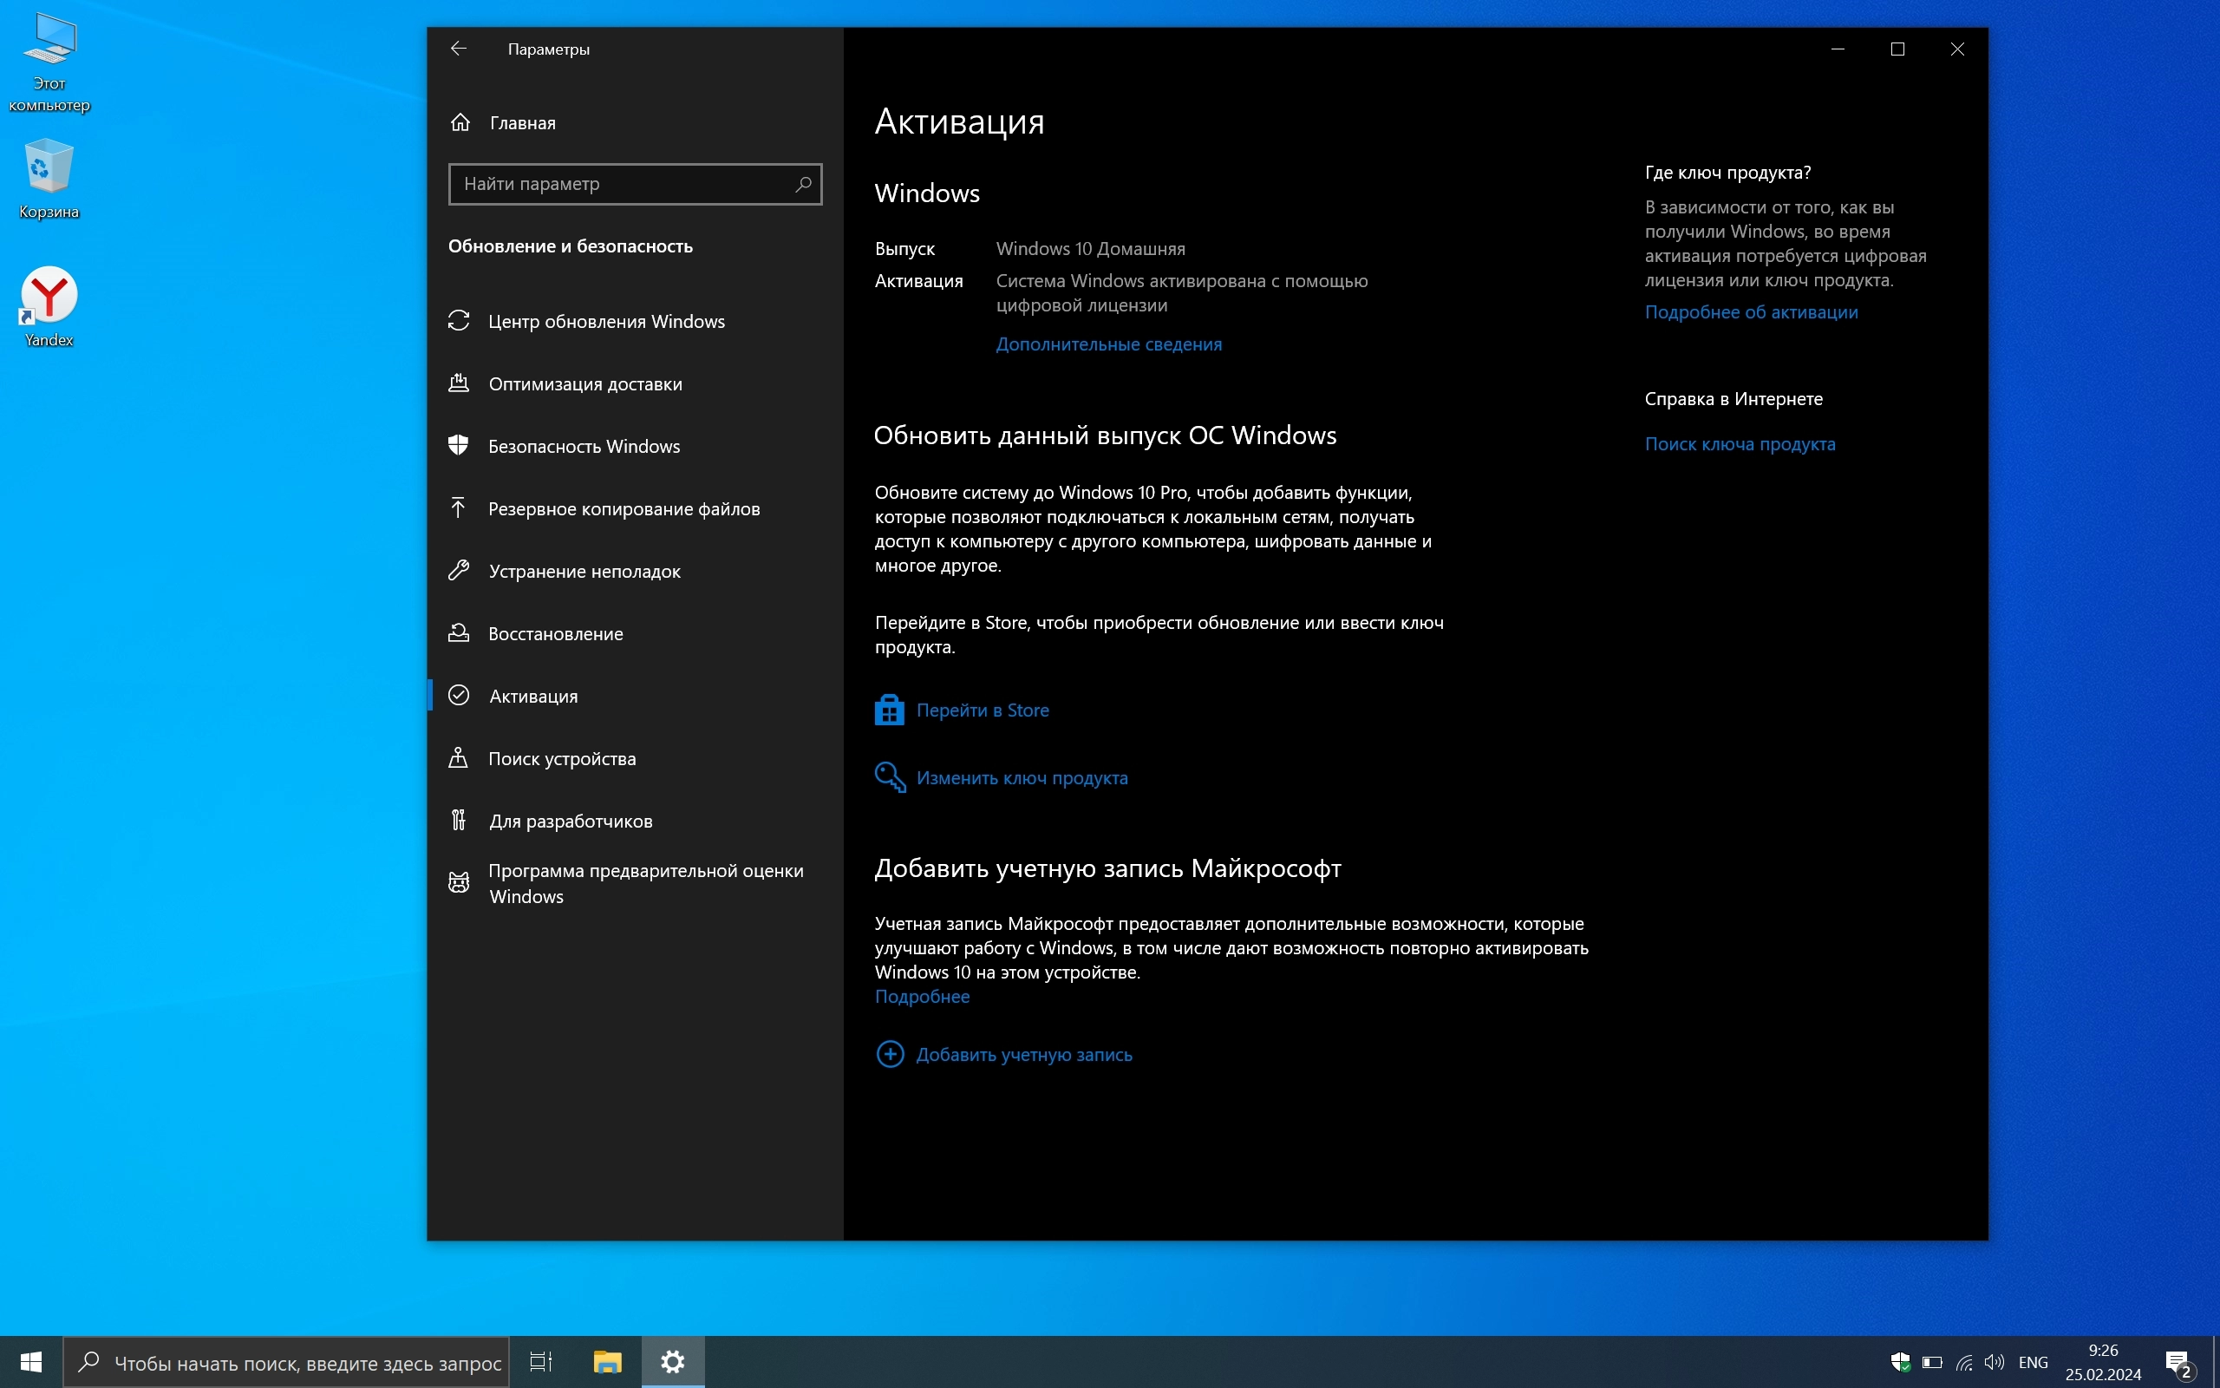Open File Explorer from the taskbar
The height and width of the screenshot is (1388, 2220).
coord(607,1362)
